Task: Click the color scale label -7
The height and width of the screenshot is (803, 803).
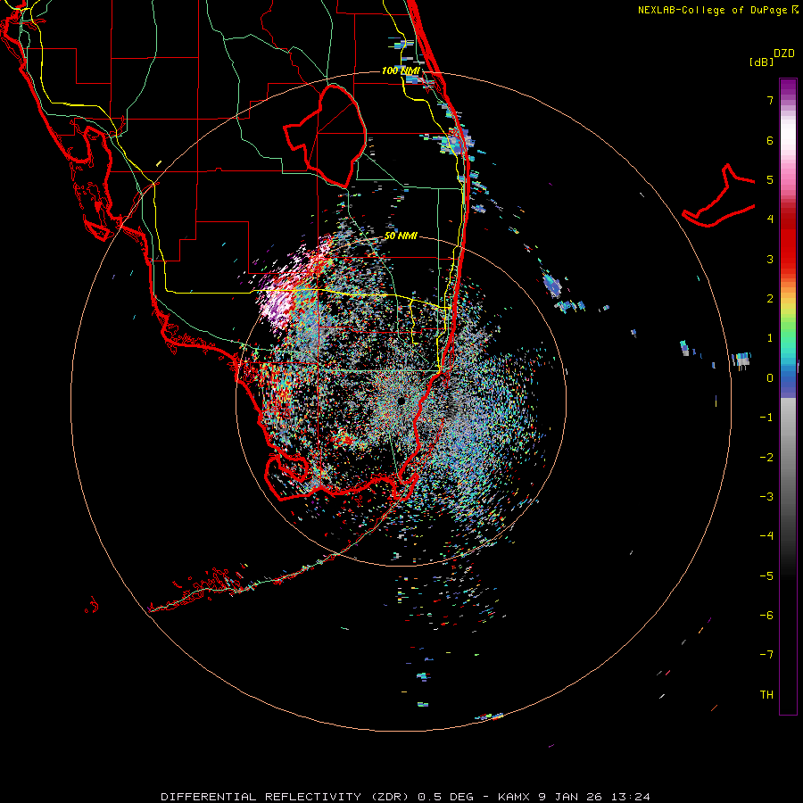Action: point(766,655)
